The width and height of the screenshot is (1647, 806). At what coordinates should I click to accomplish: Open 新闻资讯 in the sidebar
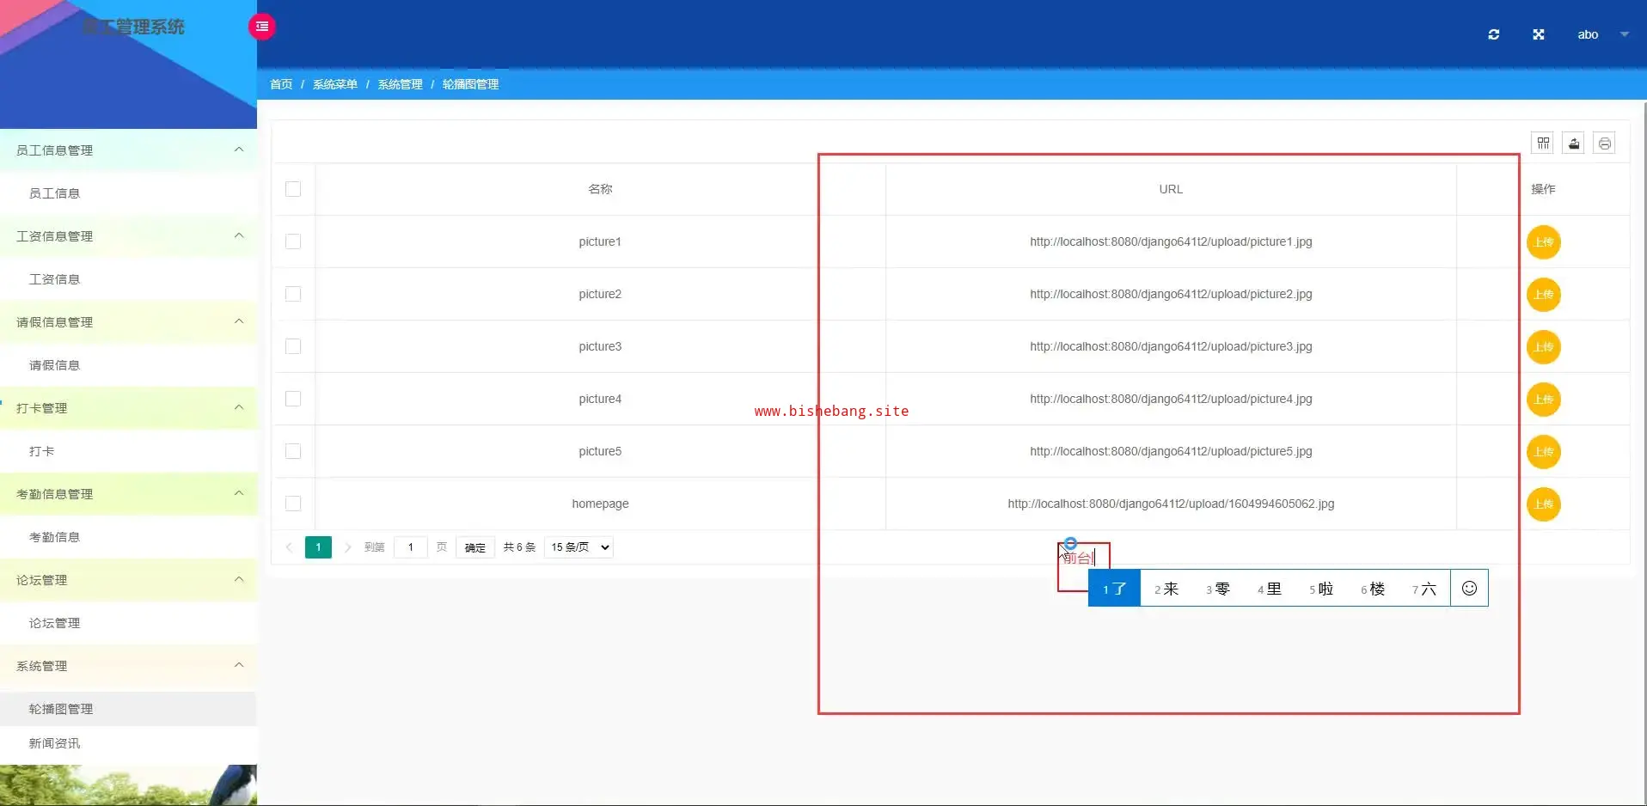[55, 743]
